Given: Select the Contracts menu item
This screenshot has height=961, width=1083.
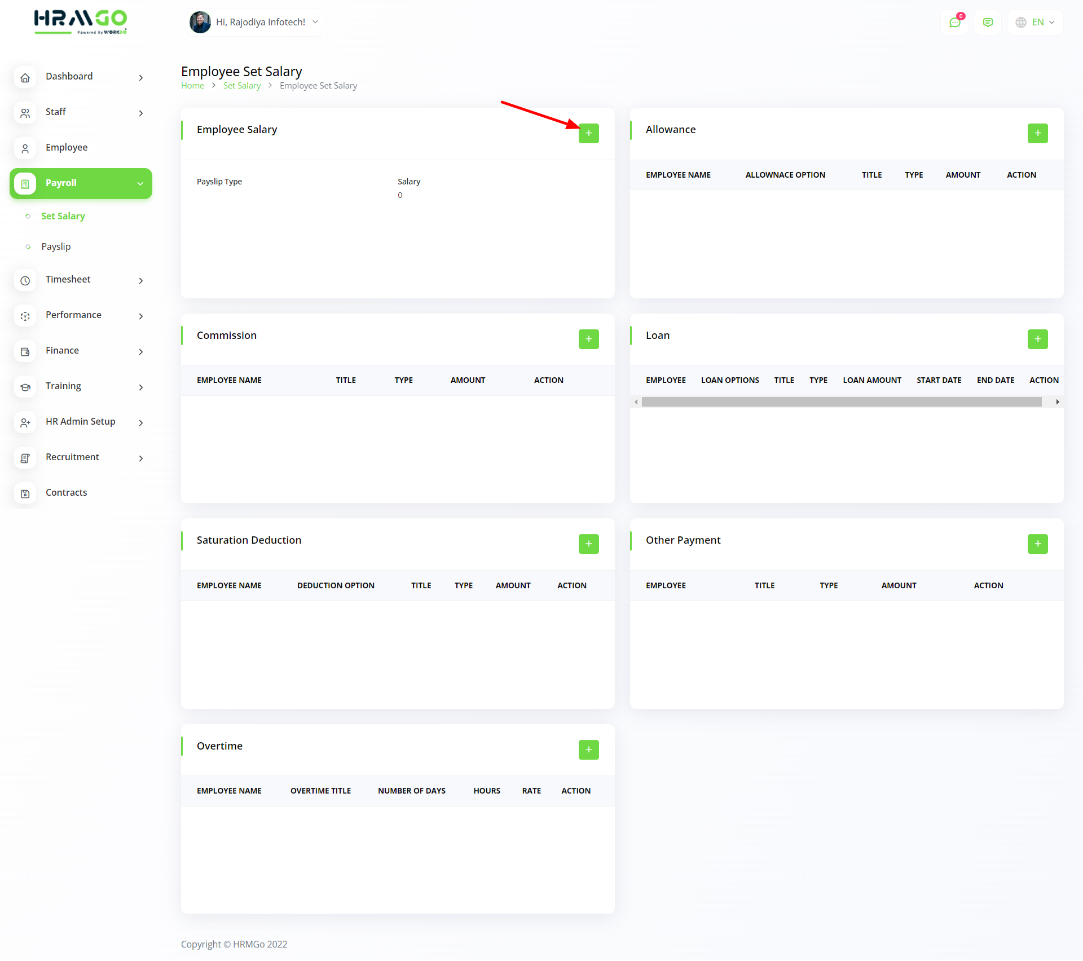Looking at the screenshot, I should 81,493.
